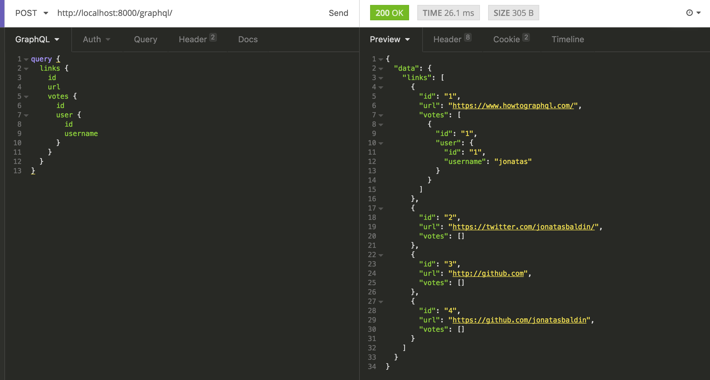Open the github.com/jonatasbaldin link
This screenshot has width=710, height=380.
coord(519,320)
